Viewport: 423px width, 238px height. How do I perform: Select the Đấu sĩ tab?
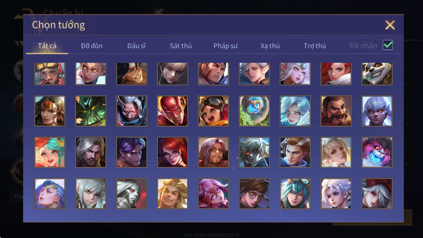coord(136,46)
